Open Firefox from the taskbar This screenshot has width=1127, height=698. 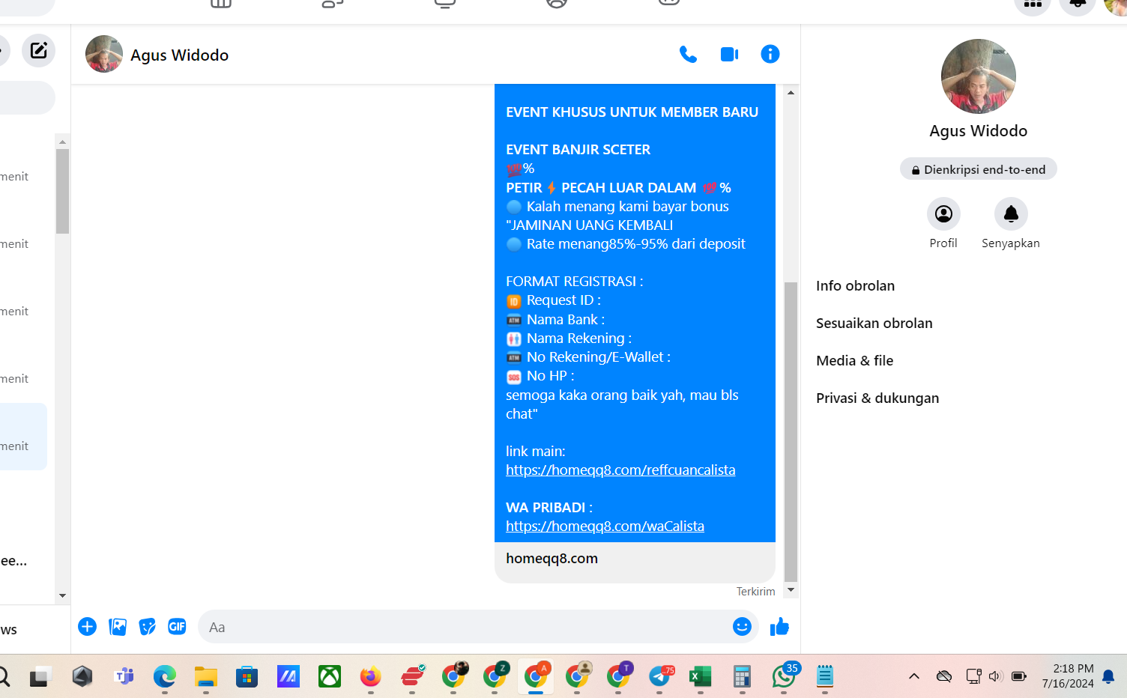pos(371,677)
